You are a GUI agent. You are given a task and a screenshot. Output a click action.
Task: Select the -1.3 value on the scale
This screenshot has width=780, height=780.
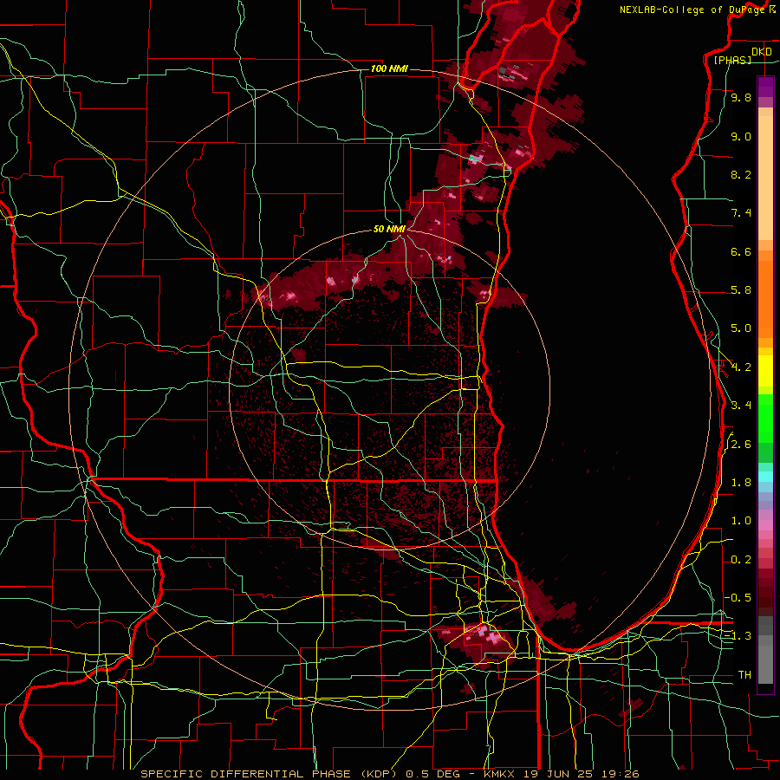[x=738, y=636]
